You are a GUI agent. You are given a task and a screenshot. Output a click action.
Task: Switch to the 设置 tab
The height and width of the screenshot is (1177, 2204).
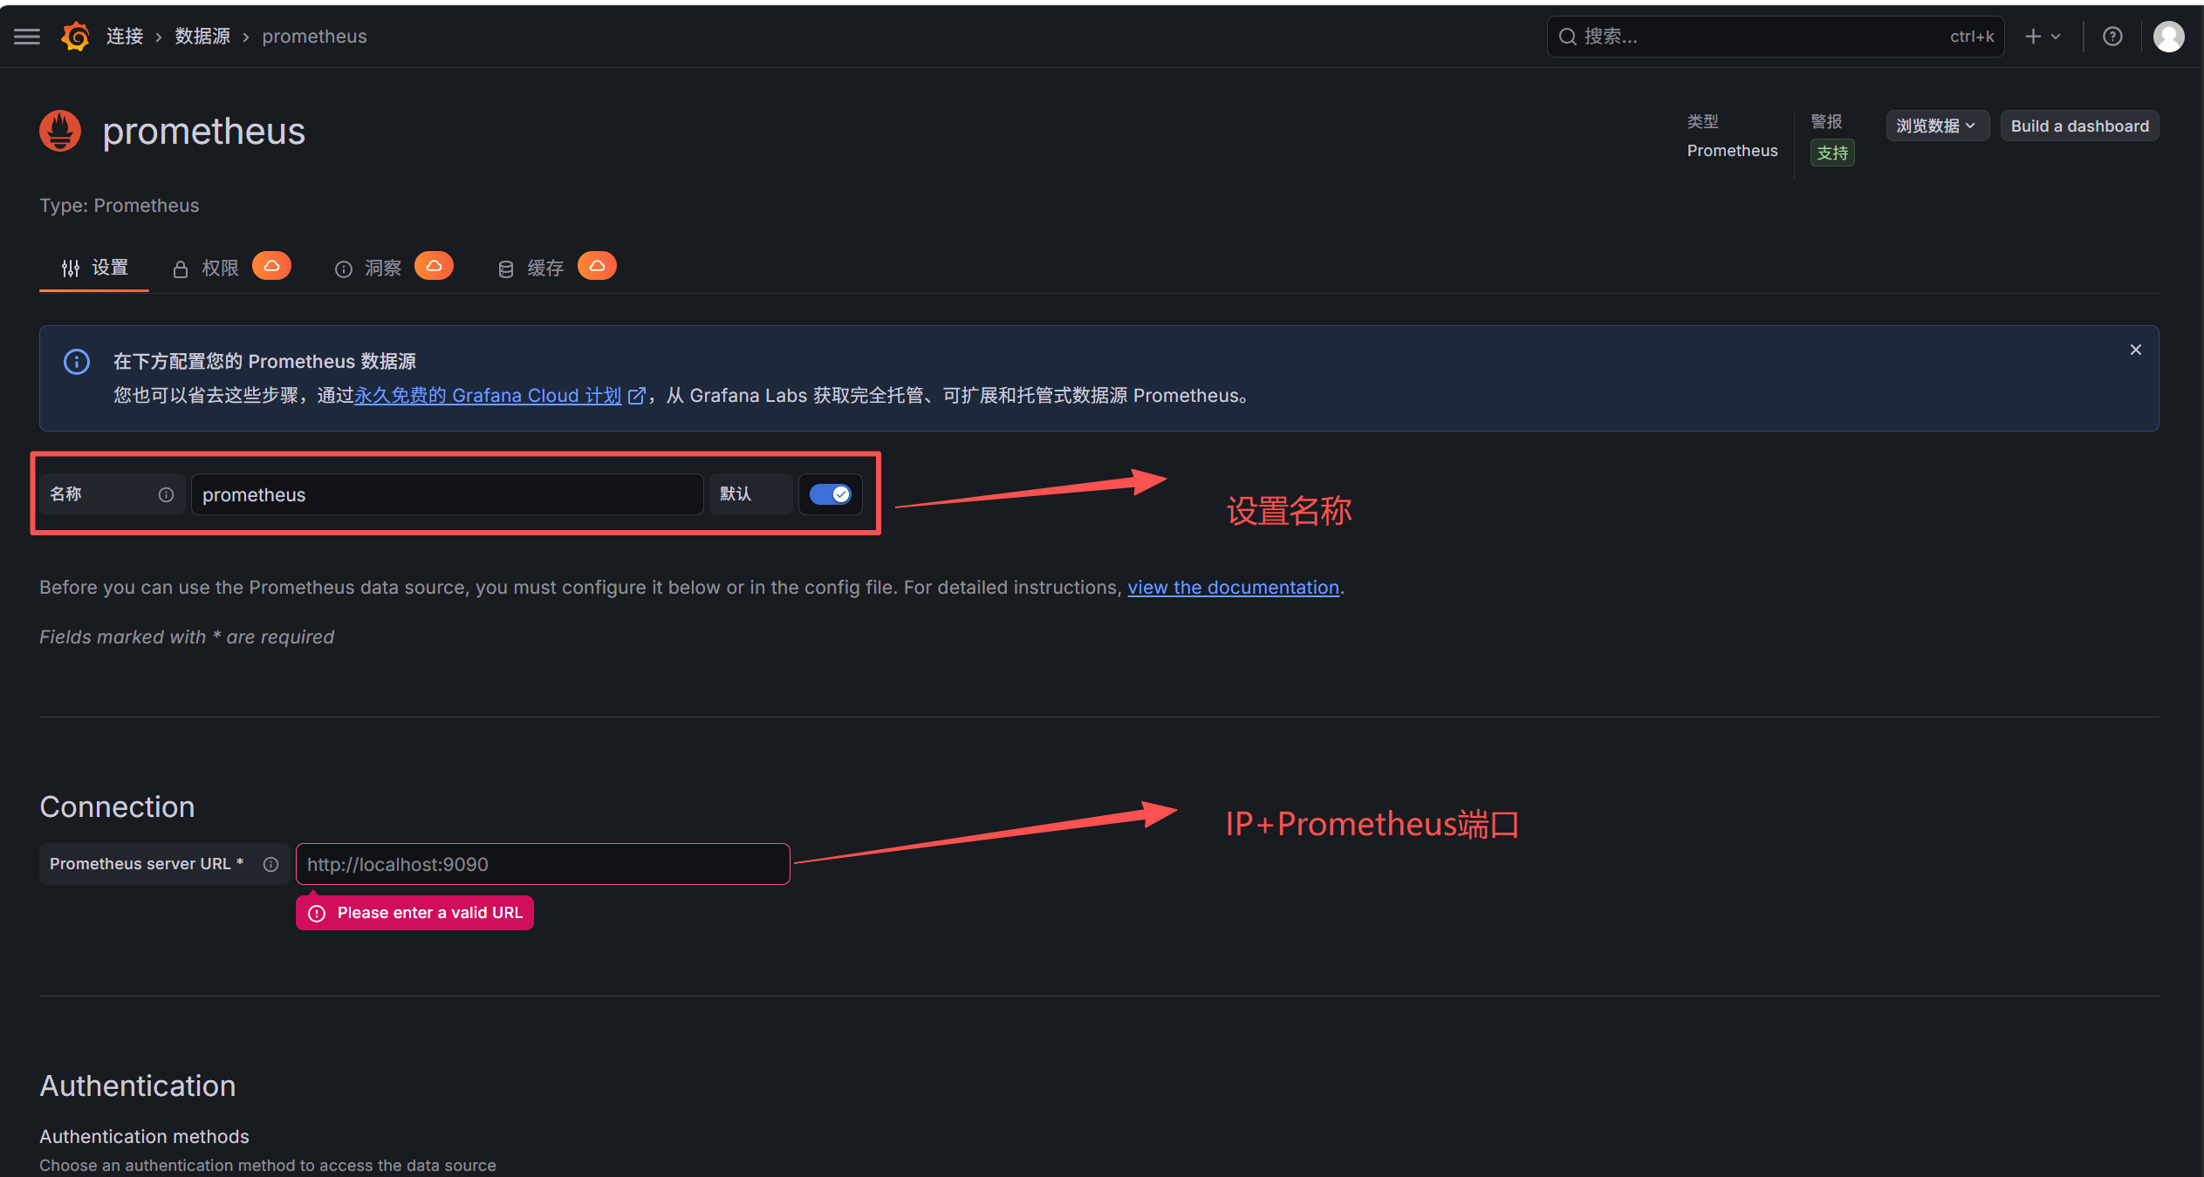pyautogui.click(x=94, y=268)
